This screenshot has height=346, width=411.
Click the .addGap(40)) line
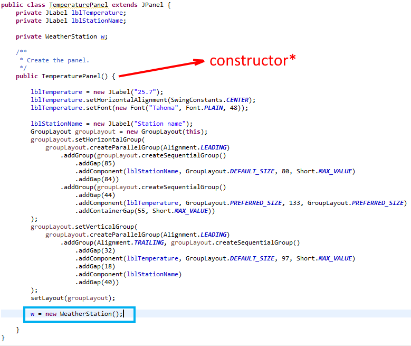[97, 282]
